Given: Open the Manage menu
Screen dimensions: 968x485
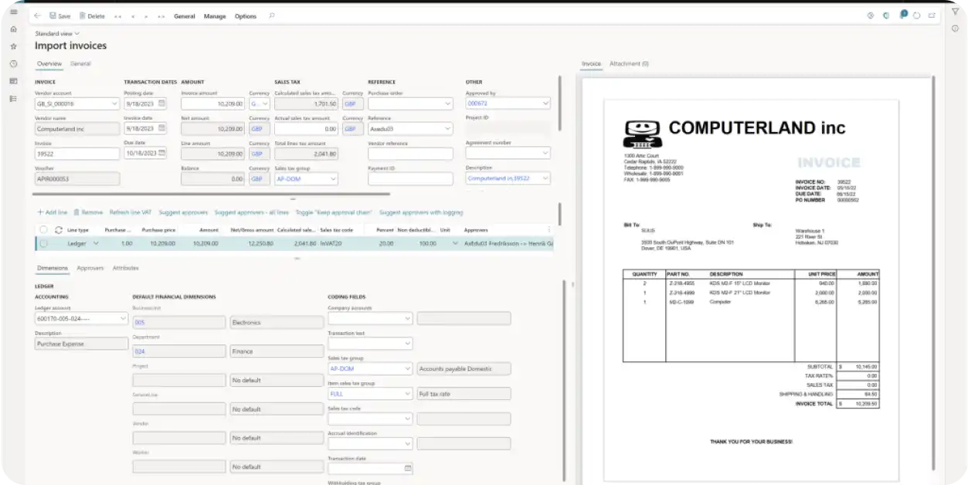Looking at the screenshot, I should click(215, 15).
